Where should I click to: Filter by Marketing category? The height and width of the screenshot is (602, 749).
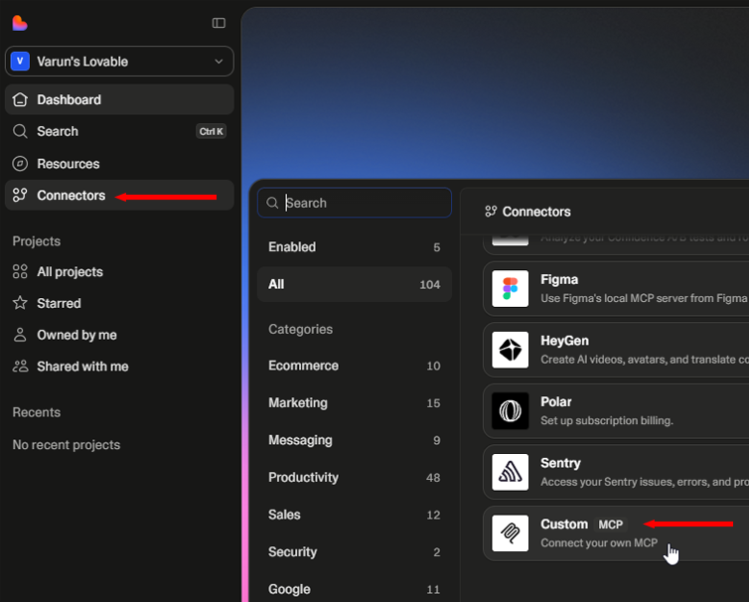click(355, 402)
